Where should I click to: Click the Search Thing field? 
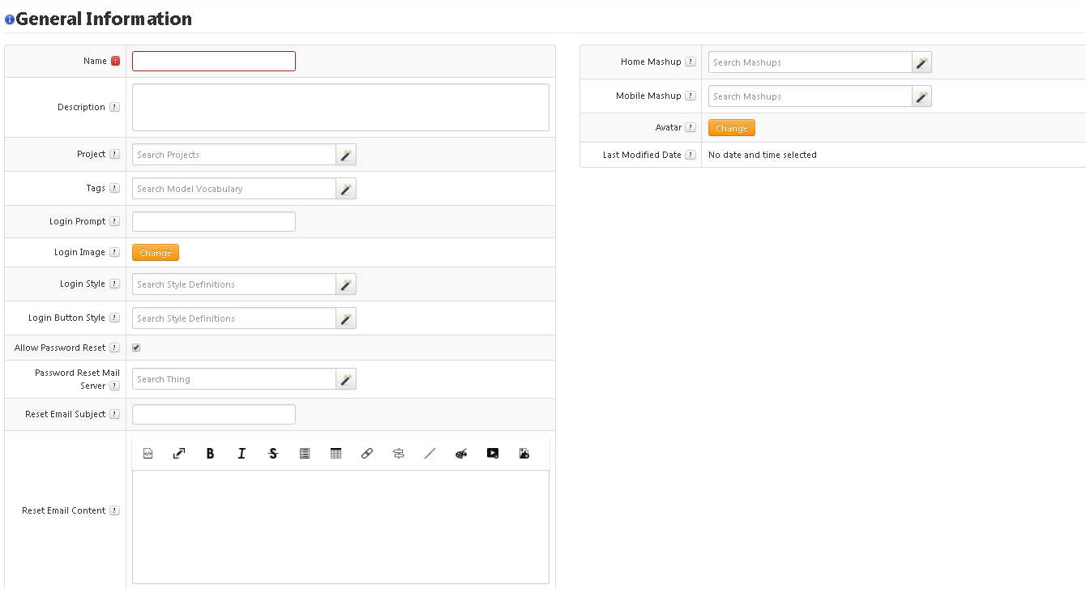[234, 379]
